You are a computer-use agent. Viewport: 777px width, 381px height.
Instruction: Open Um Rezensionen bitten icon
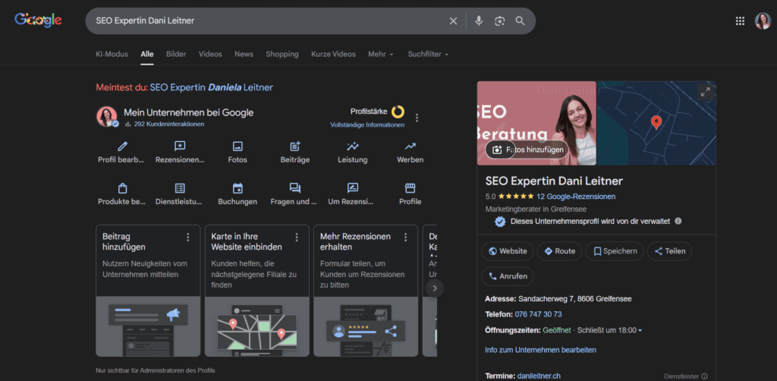click(x=352, y=188)
